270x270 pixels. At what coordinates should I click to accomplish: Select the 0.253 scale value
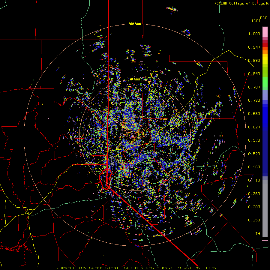point(254,220)
